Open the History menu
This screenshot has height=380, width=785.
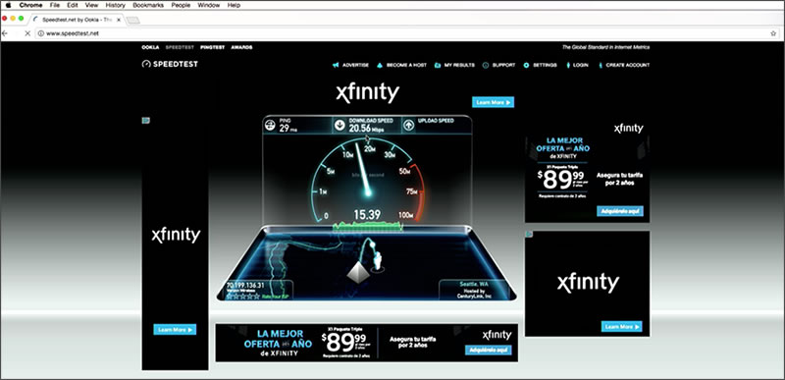pos(115,5)
